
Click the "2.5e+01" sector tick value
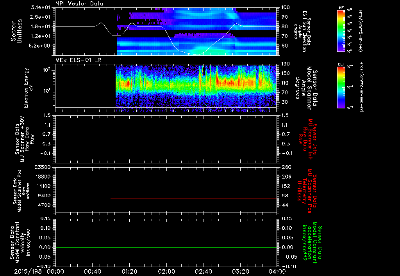pos(41,17)
